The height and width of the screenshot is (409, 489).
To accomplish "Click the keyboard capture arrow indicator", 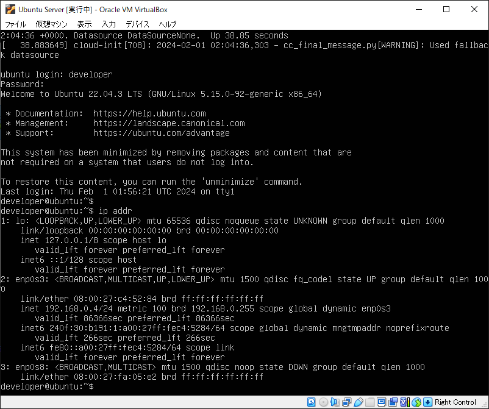I will click(x=428, y=402).
